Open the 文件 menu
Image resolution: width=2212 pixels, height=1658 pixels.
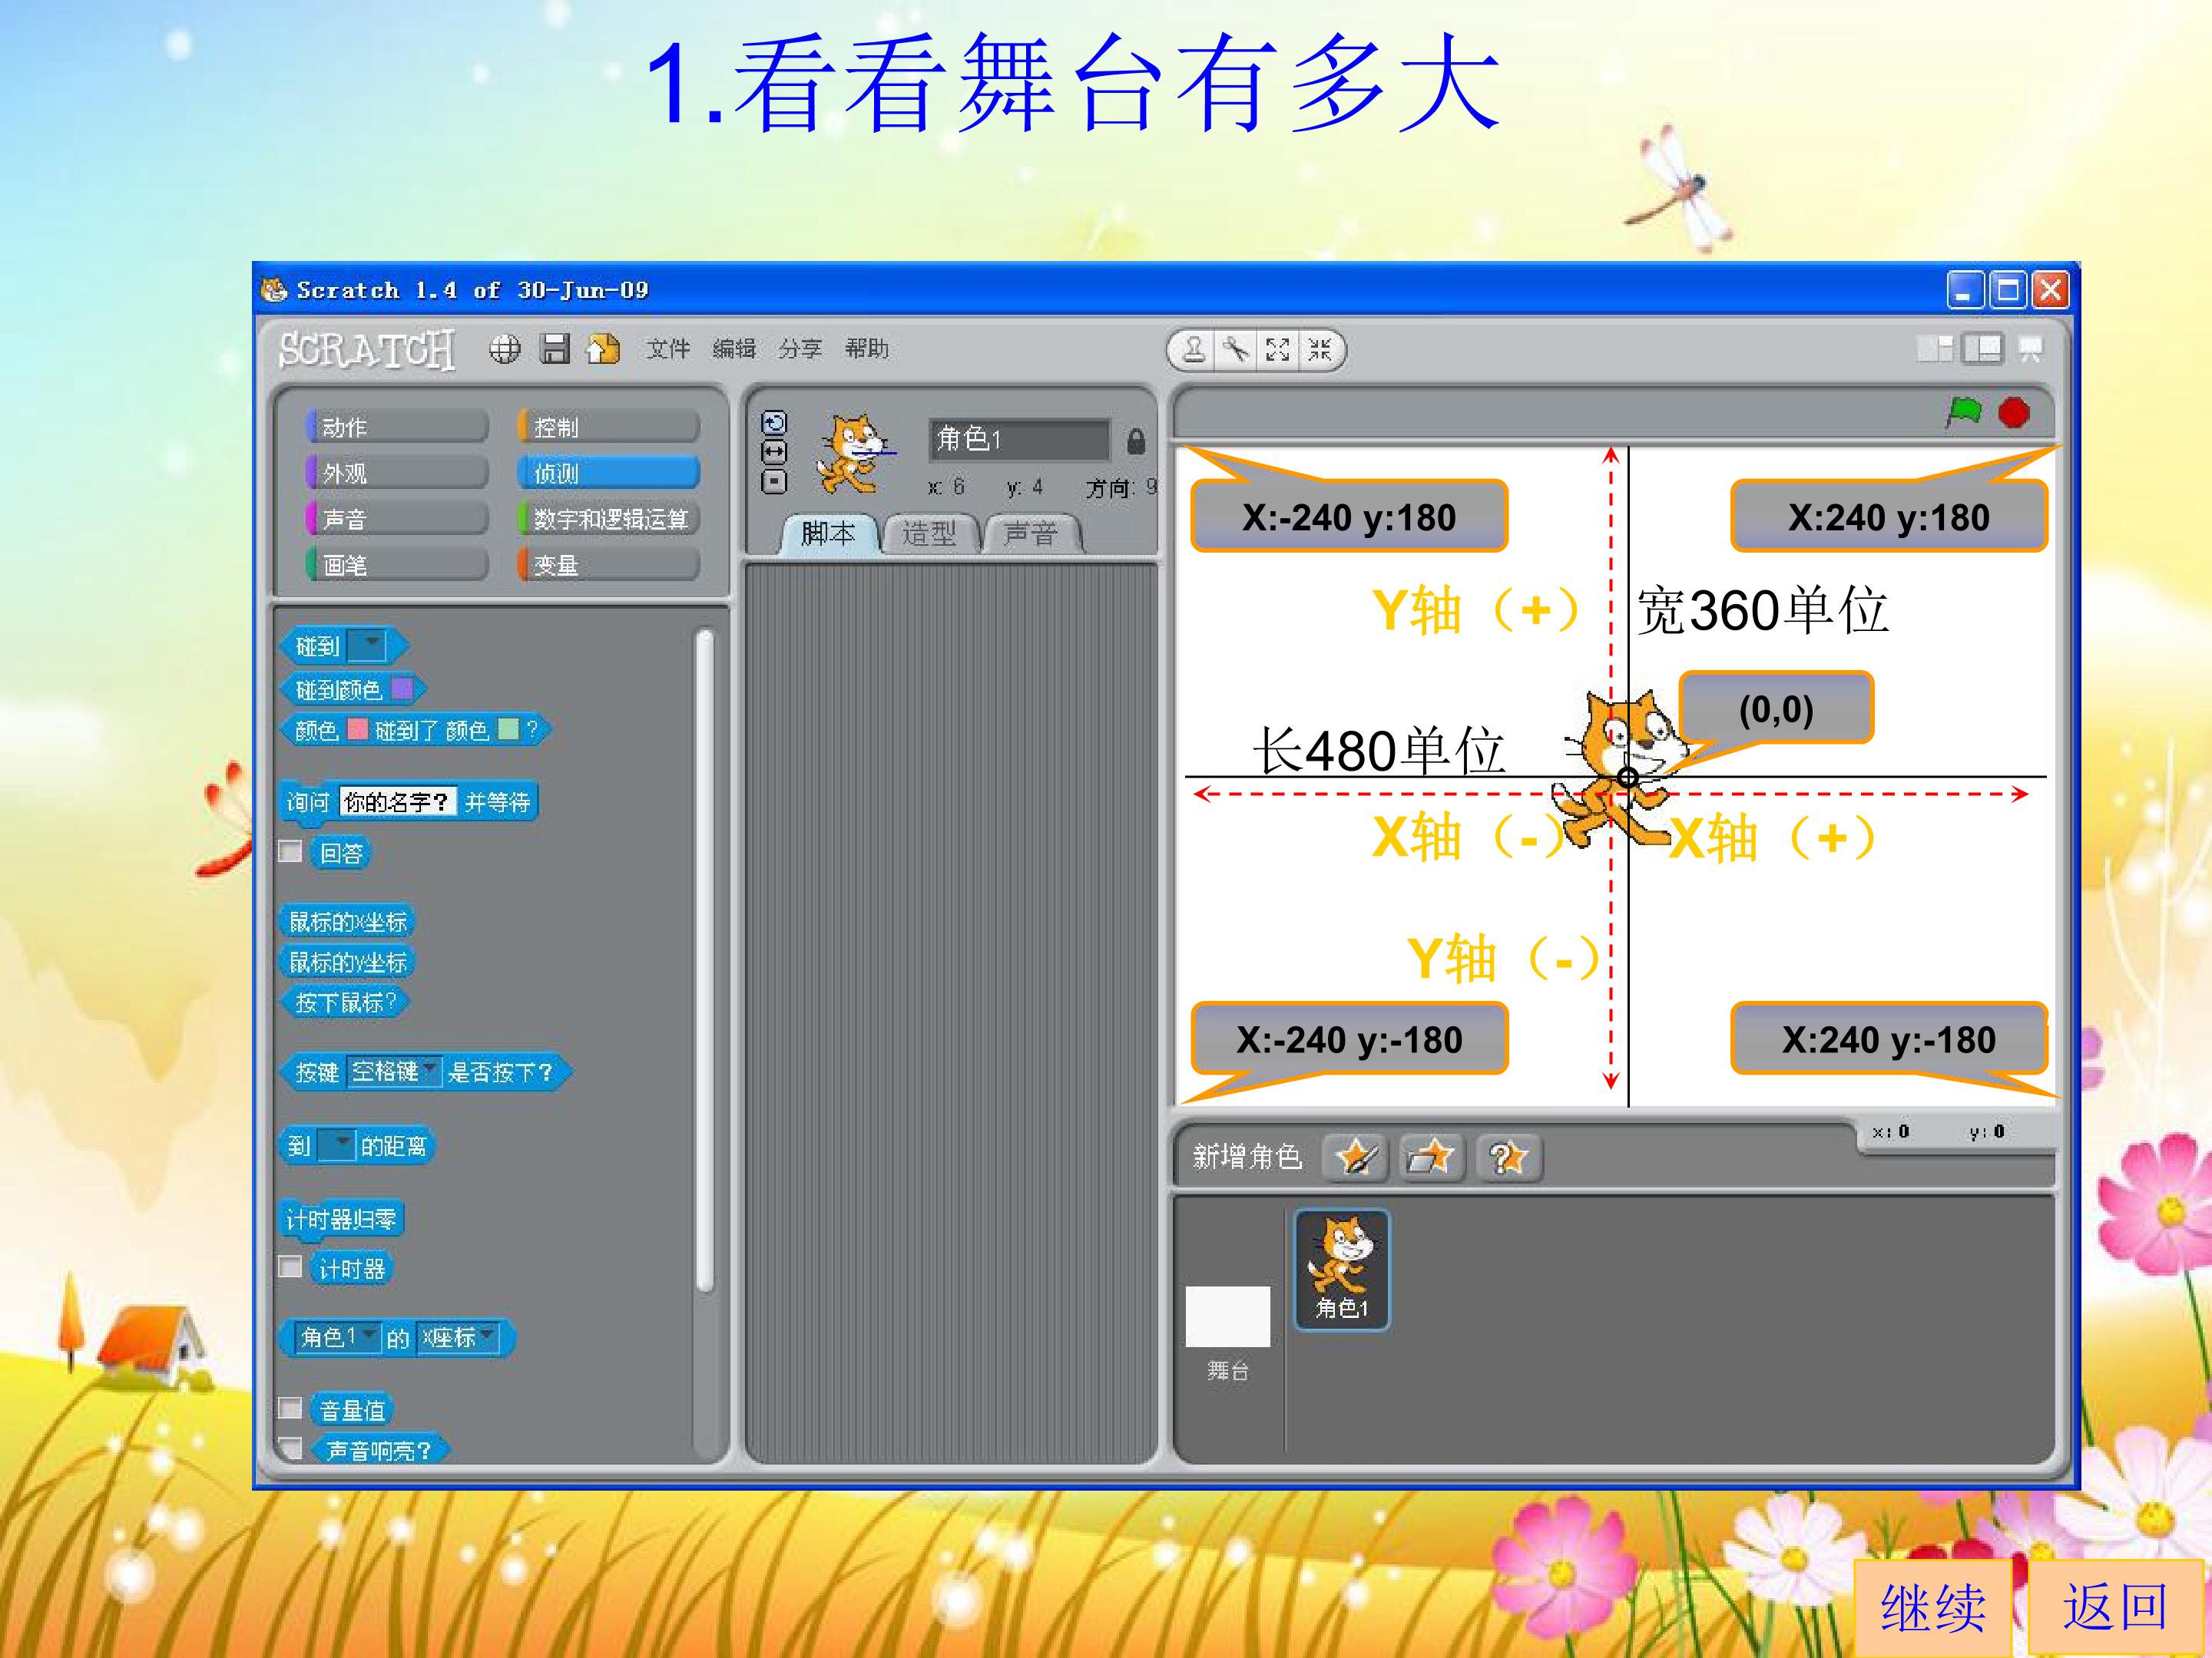click(667, 348)
